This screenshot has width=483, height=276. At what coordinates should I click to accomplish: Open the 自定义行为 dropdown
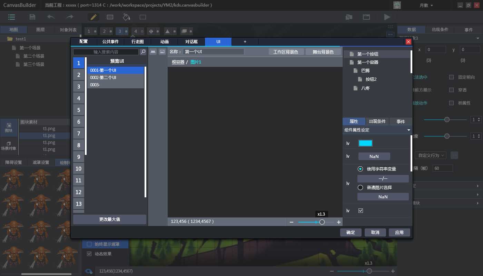pyautogui.click(x=431, y=155)
